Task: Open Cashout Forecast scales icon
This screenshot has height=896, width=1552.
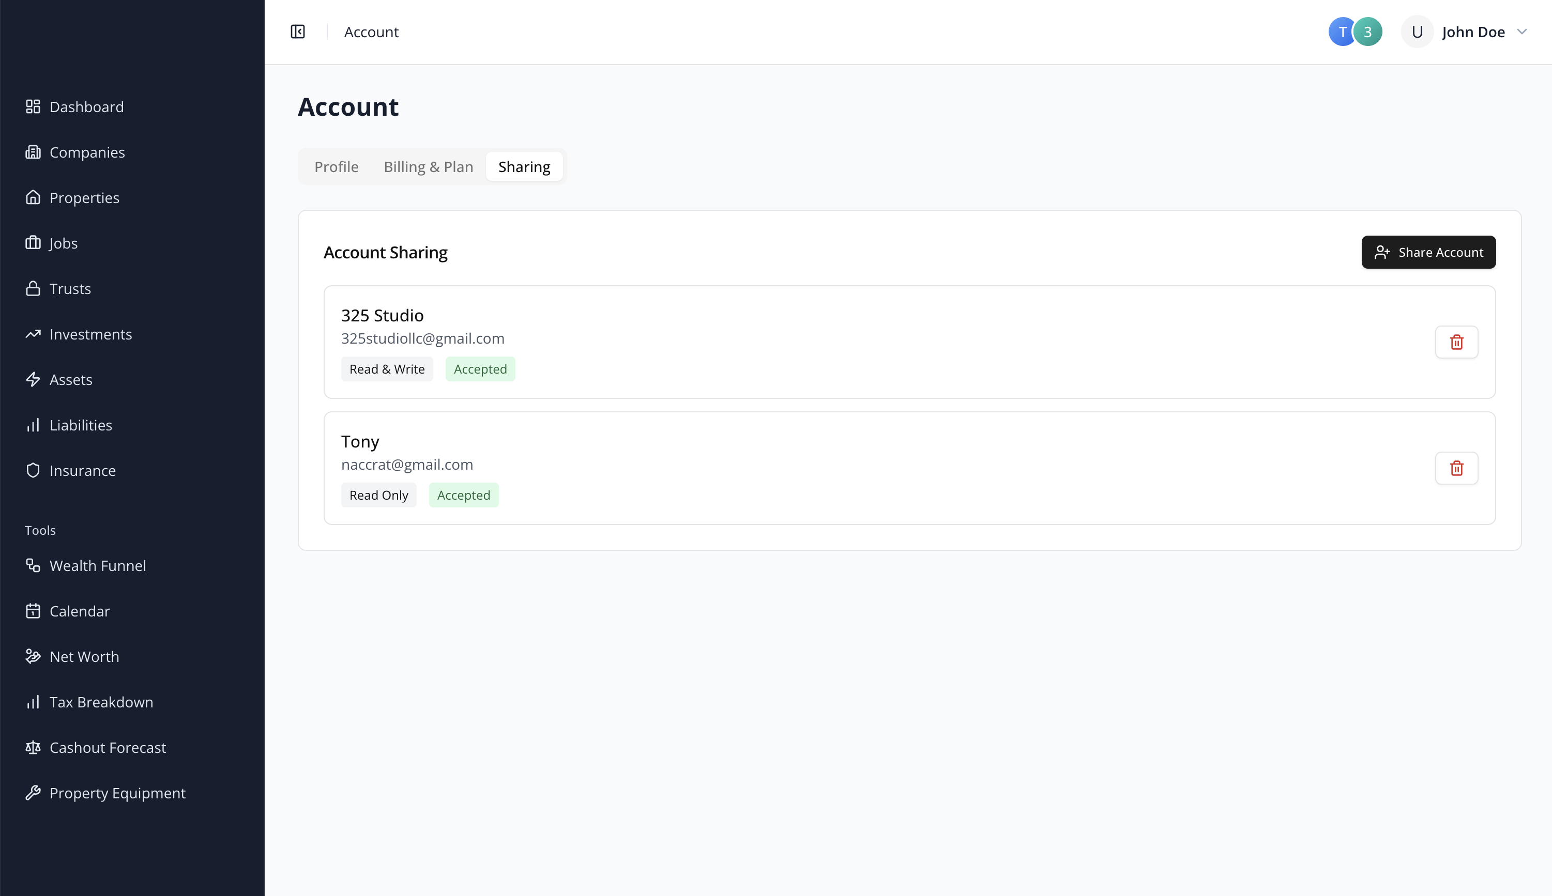Action: coord(33,748)
